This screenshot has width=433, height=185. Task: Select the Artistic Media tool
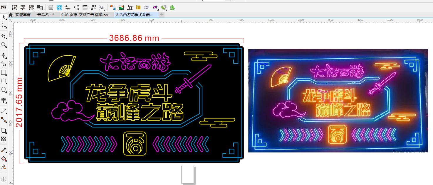coord(4,64)
